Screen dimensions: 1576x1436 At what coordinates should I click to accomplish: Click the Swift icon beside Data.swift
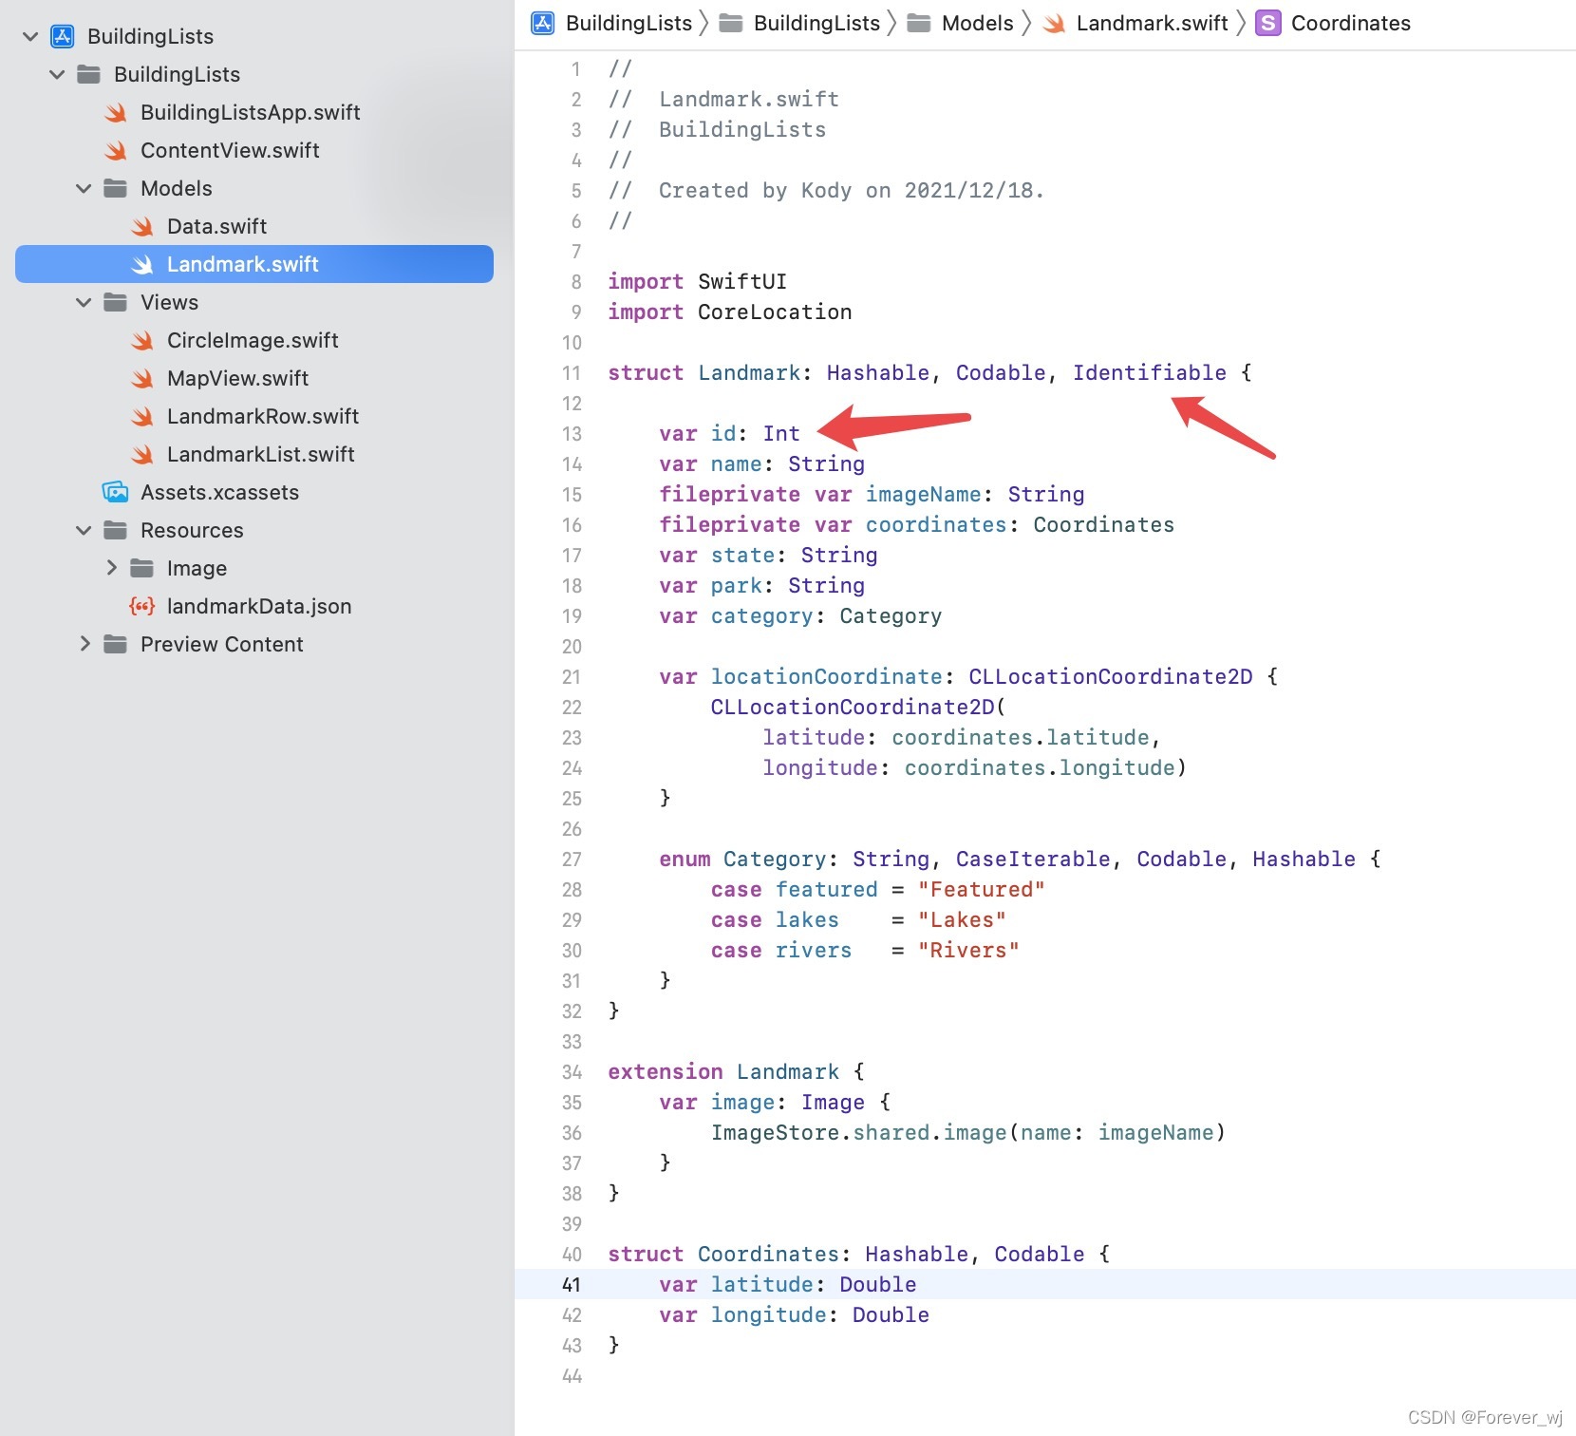tap(142, 226)
